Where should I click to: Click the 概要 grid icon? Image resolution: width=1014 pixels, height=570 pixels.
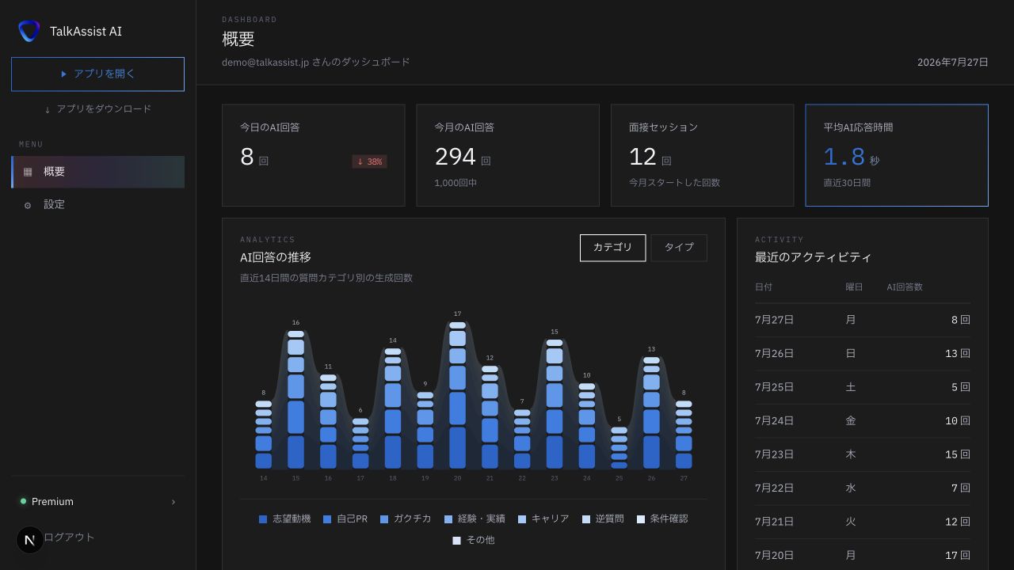click(28, 172)
